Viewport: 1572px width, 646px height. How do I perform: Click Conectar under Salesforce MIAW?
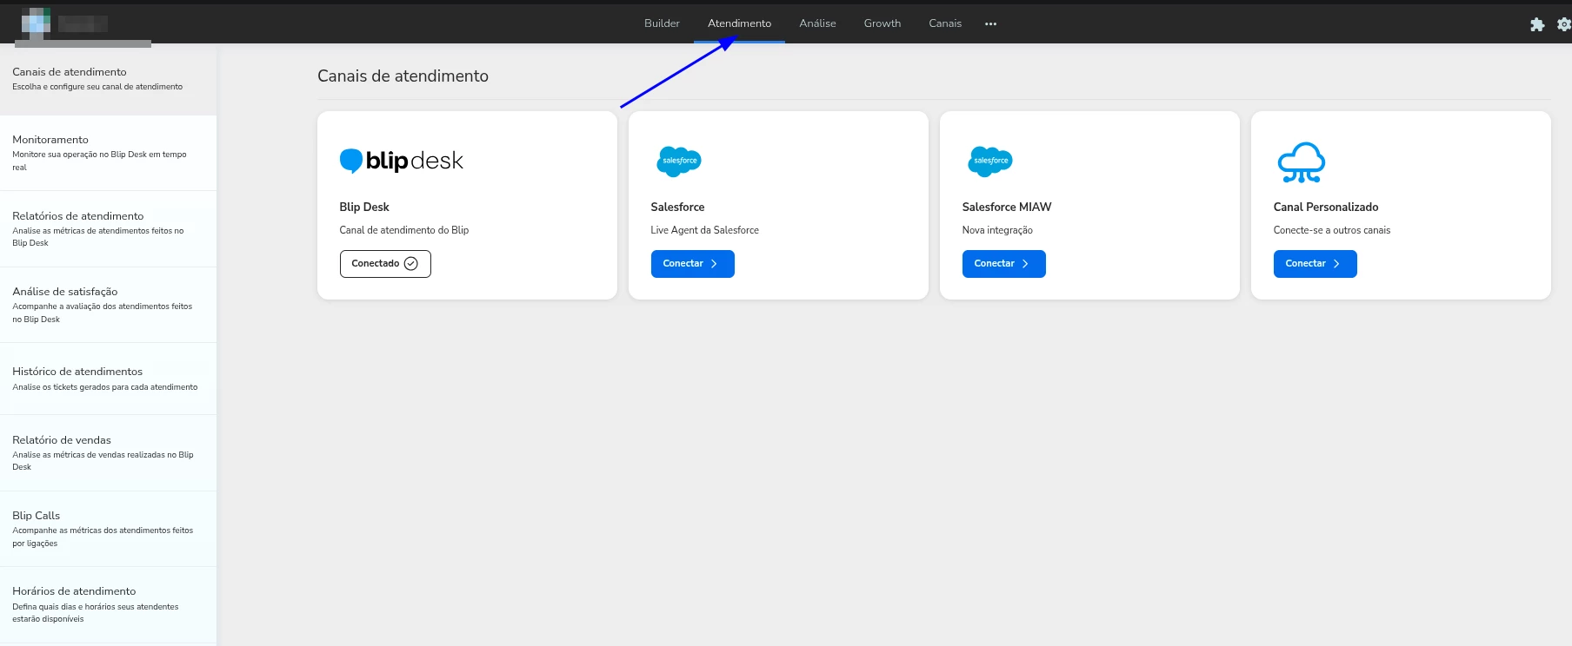1003,264
